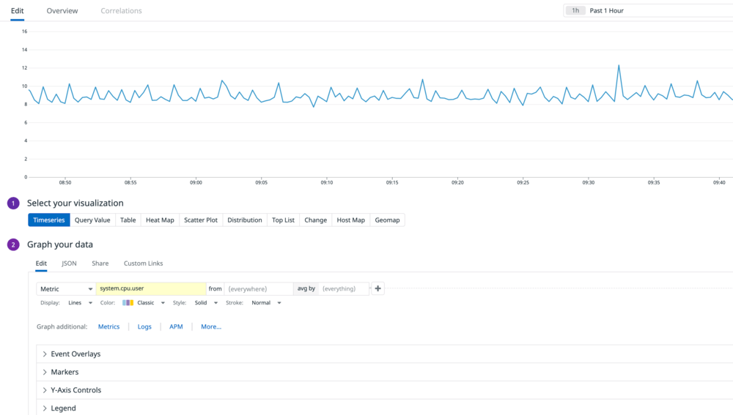Click the 16 y-axis value label
This screenshot has height=415, width=733.
(25, 31)
